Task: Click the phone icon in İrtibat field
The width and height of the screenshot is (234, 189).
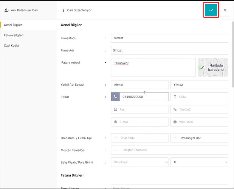Action: (x=115, y=97)
